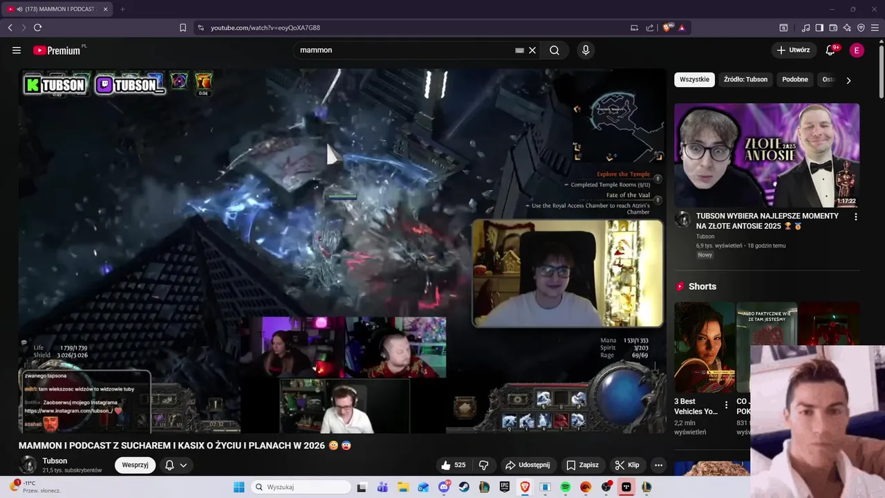Open Brave VPN shield icon
Viewport: 885px width, 498px height.
click(x=861, y=28)
